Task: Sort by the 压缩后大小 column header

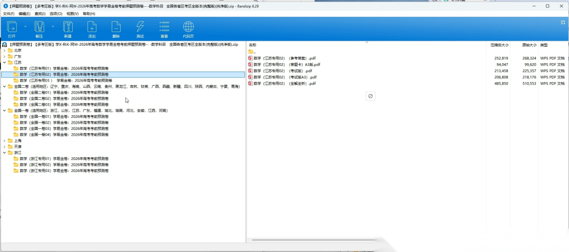Action: click(499, 45)
